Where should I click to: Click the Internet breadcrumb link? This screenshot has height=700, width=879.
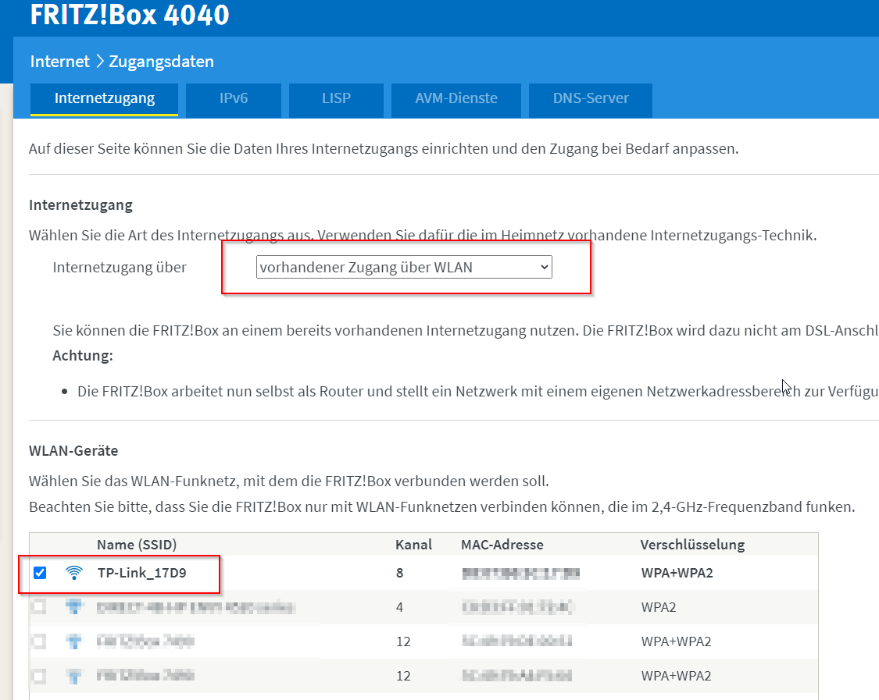pyautogui.click(x=59, y=61)
